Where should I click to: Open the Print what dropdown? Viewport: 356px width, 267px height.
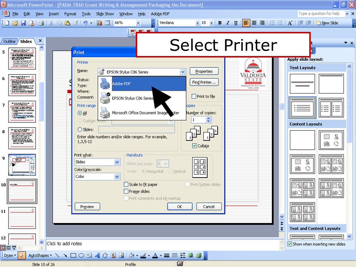point(117,162)
